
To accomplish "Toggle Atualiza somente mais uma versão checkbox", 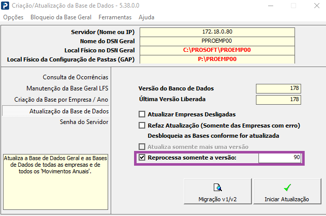I will point(142,147).
